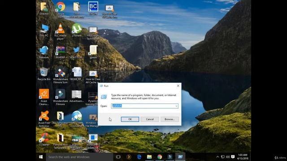The height and width of the screenshot is (161, 287).
Task: Open the Twitter bird desktop icon
Action: coord(77,52)
